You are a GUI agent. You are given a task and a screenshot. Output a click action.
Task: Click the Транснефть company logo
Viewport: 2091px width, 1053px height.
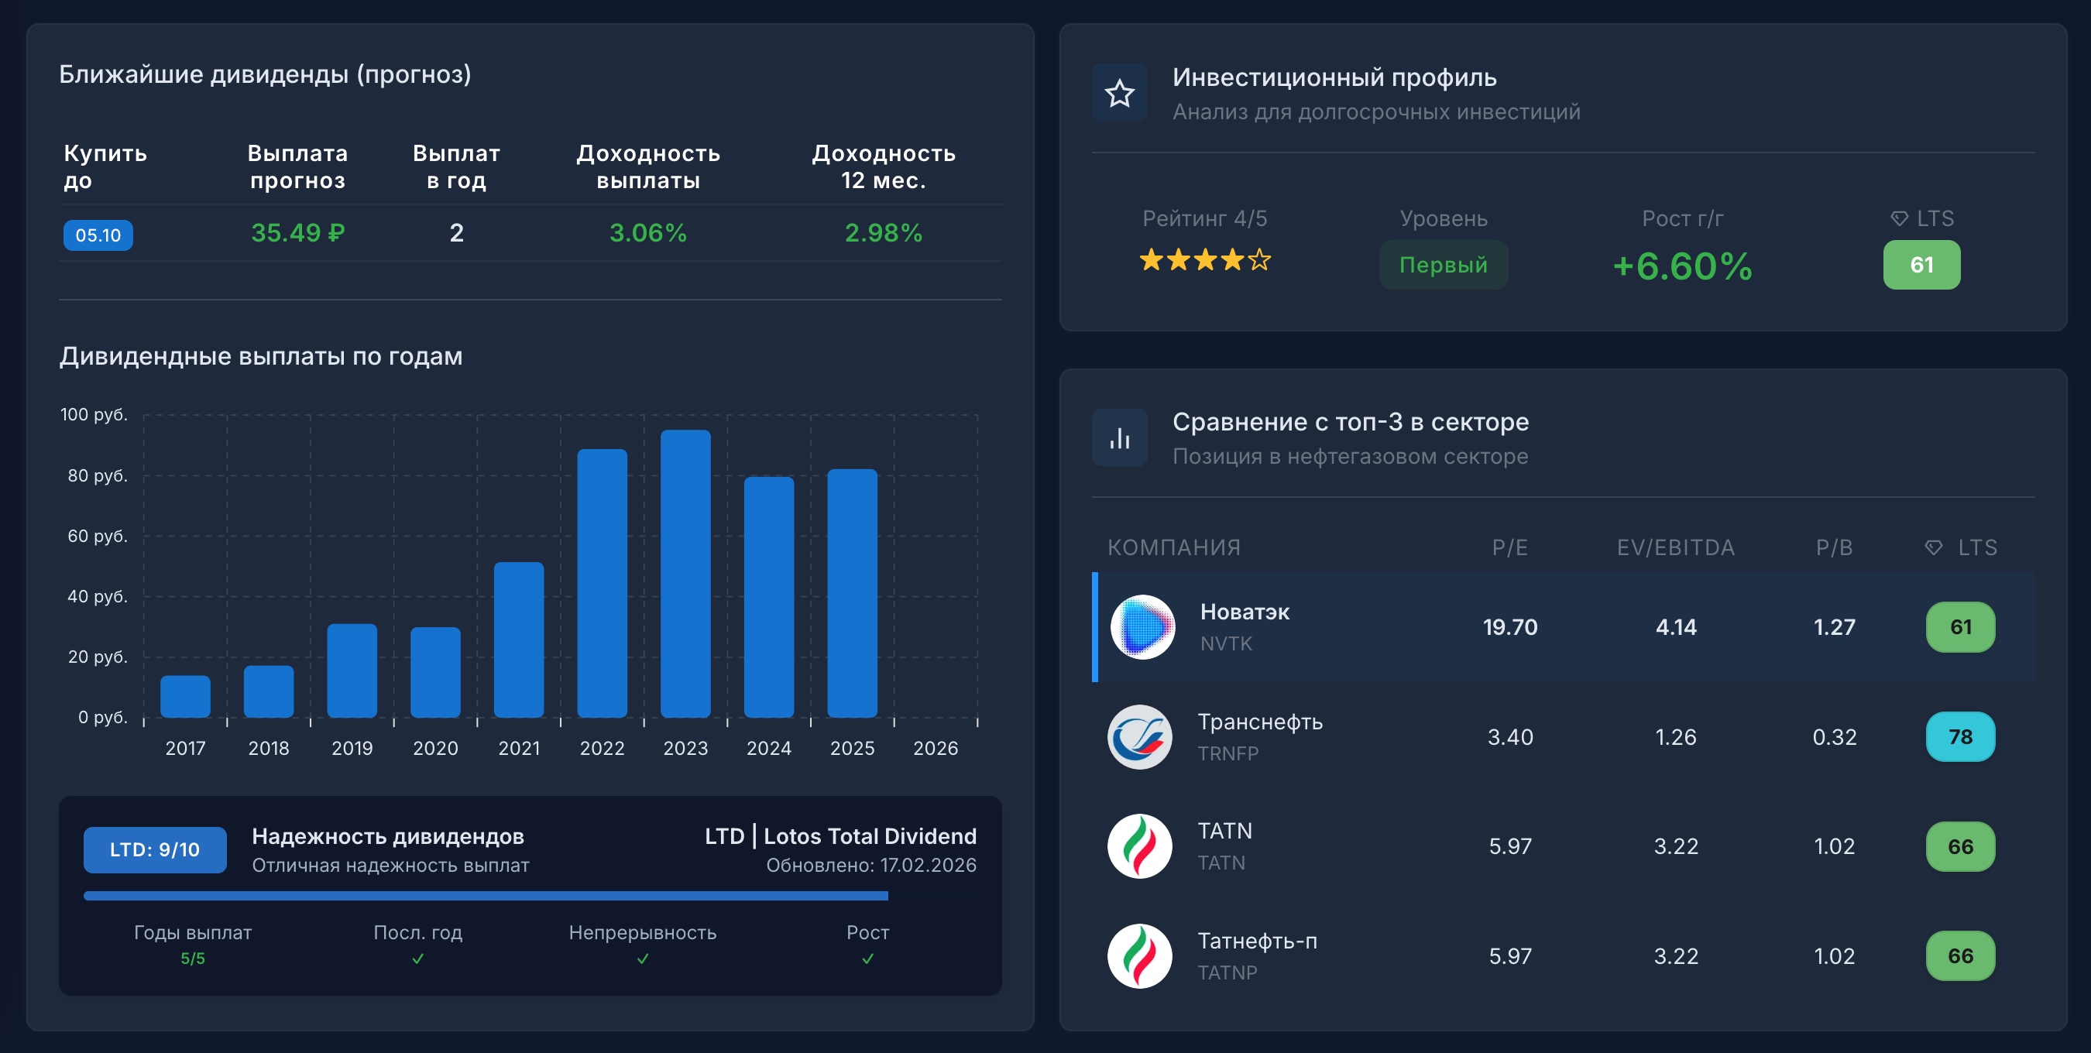click(1140, 736)
